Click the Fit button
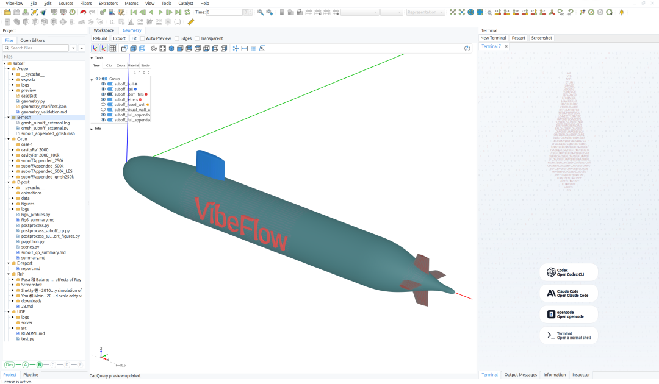This screenshot has height=384, width=659. [134, 38]
